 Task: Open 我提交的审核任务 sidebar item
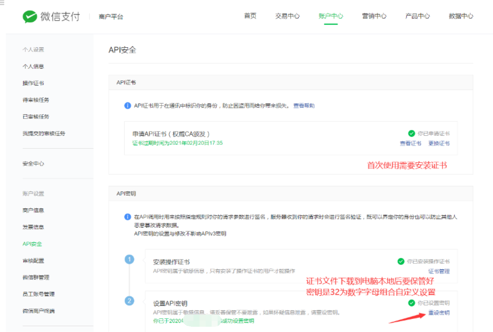click(44, 134)
